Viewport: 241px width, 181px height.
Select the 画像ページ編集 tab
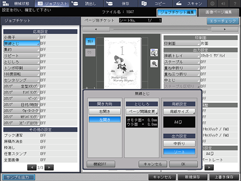pos(219,12)
